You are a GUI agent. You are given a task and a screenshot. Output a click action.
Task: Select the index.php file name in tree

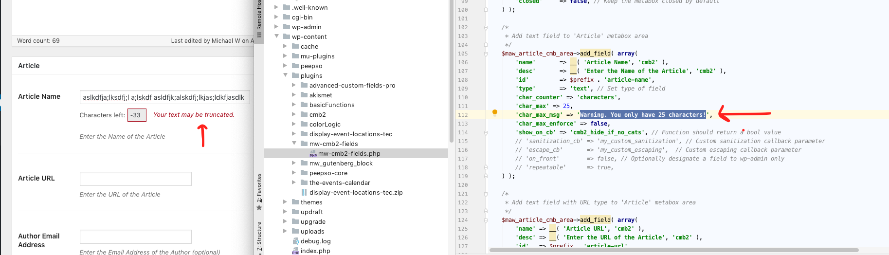point(315,251)
